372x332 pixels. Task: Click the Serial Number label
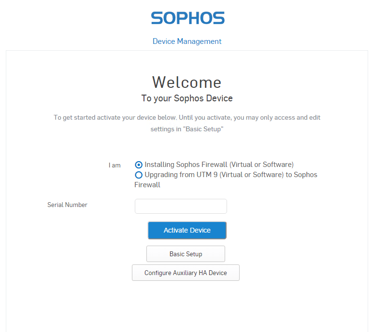pos(67,205)
